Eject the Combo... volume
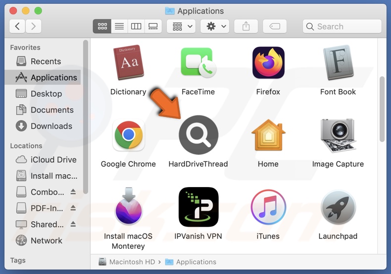Viewport: 391px width, 274px height. click(x=73, y=192)
